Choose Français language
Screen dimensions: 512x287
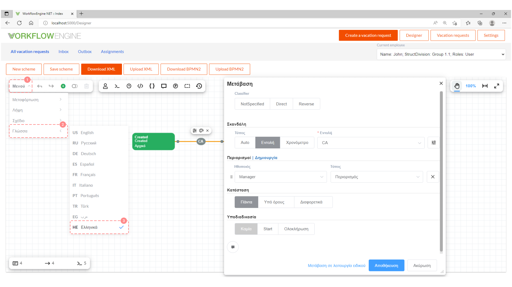pyautogui.click(x=99, y=175)
